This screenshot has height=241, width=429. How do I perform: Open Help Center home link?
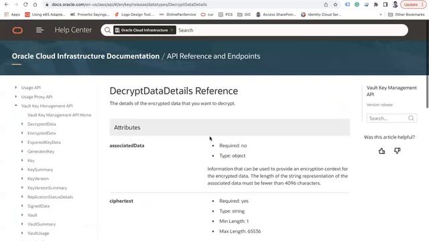pyautogui.click(x=73, y=29)
